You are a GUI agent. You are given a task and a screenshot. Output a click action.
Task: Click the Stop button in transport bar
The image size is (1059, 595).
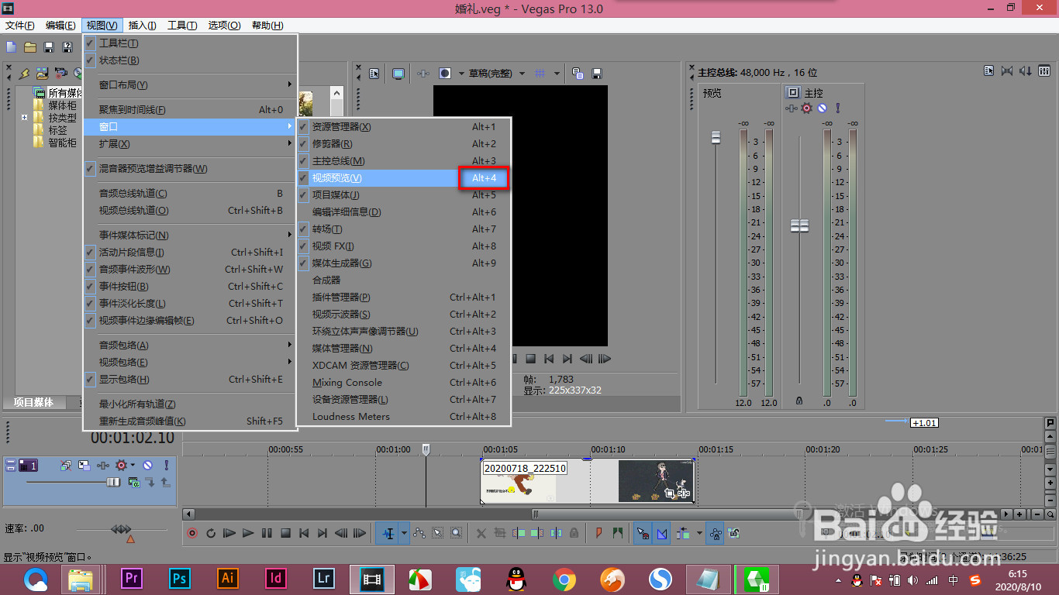click(x=285, y=533)
